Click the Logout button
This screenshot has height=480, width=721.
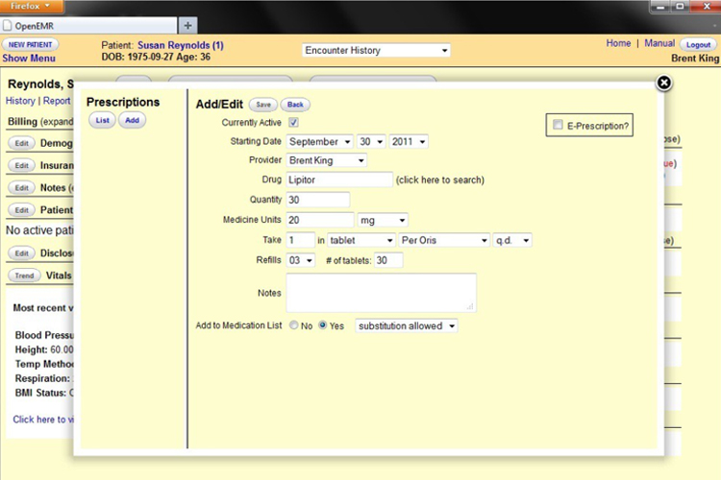(x=696, y=44)
